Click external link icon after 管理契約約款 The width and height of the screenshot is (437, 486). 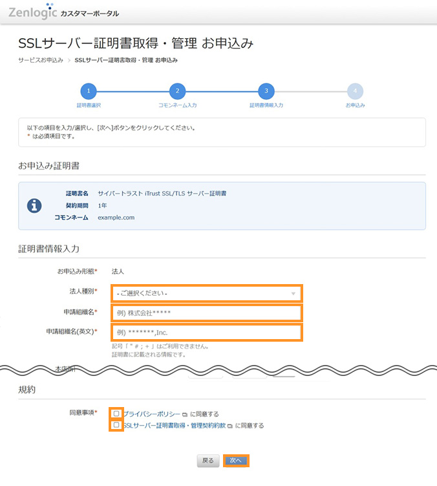click(x=229, y=426)
